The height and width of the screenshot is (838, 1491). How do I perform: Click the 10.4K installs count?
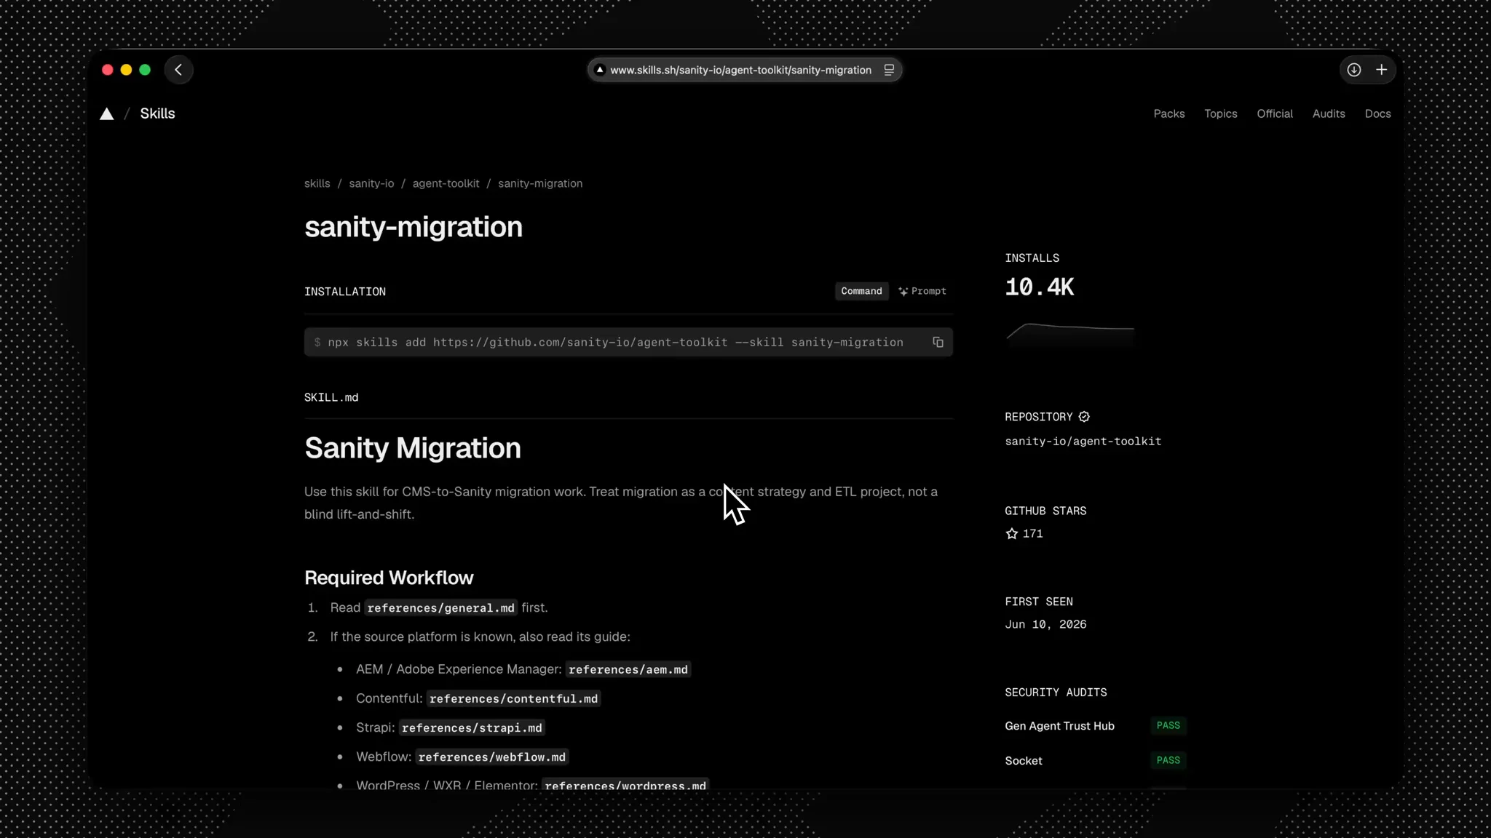tap(1039, 287)
